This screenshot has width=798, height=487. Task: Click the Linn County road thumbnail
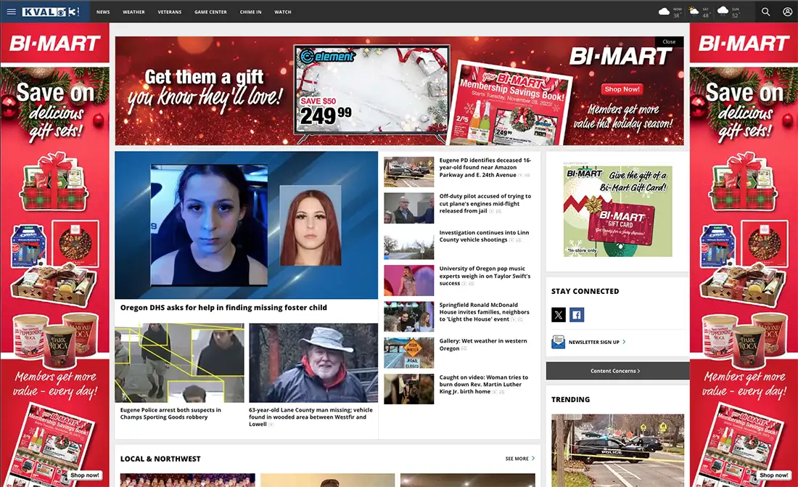(408, 244)
